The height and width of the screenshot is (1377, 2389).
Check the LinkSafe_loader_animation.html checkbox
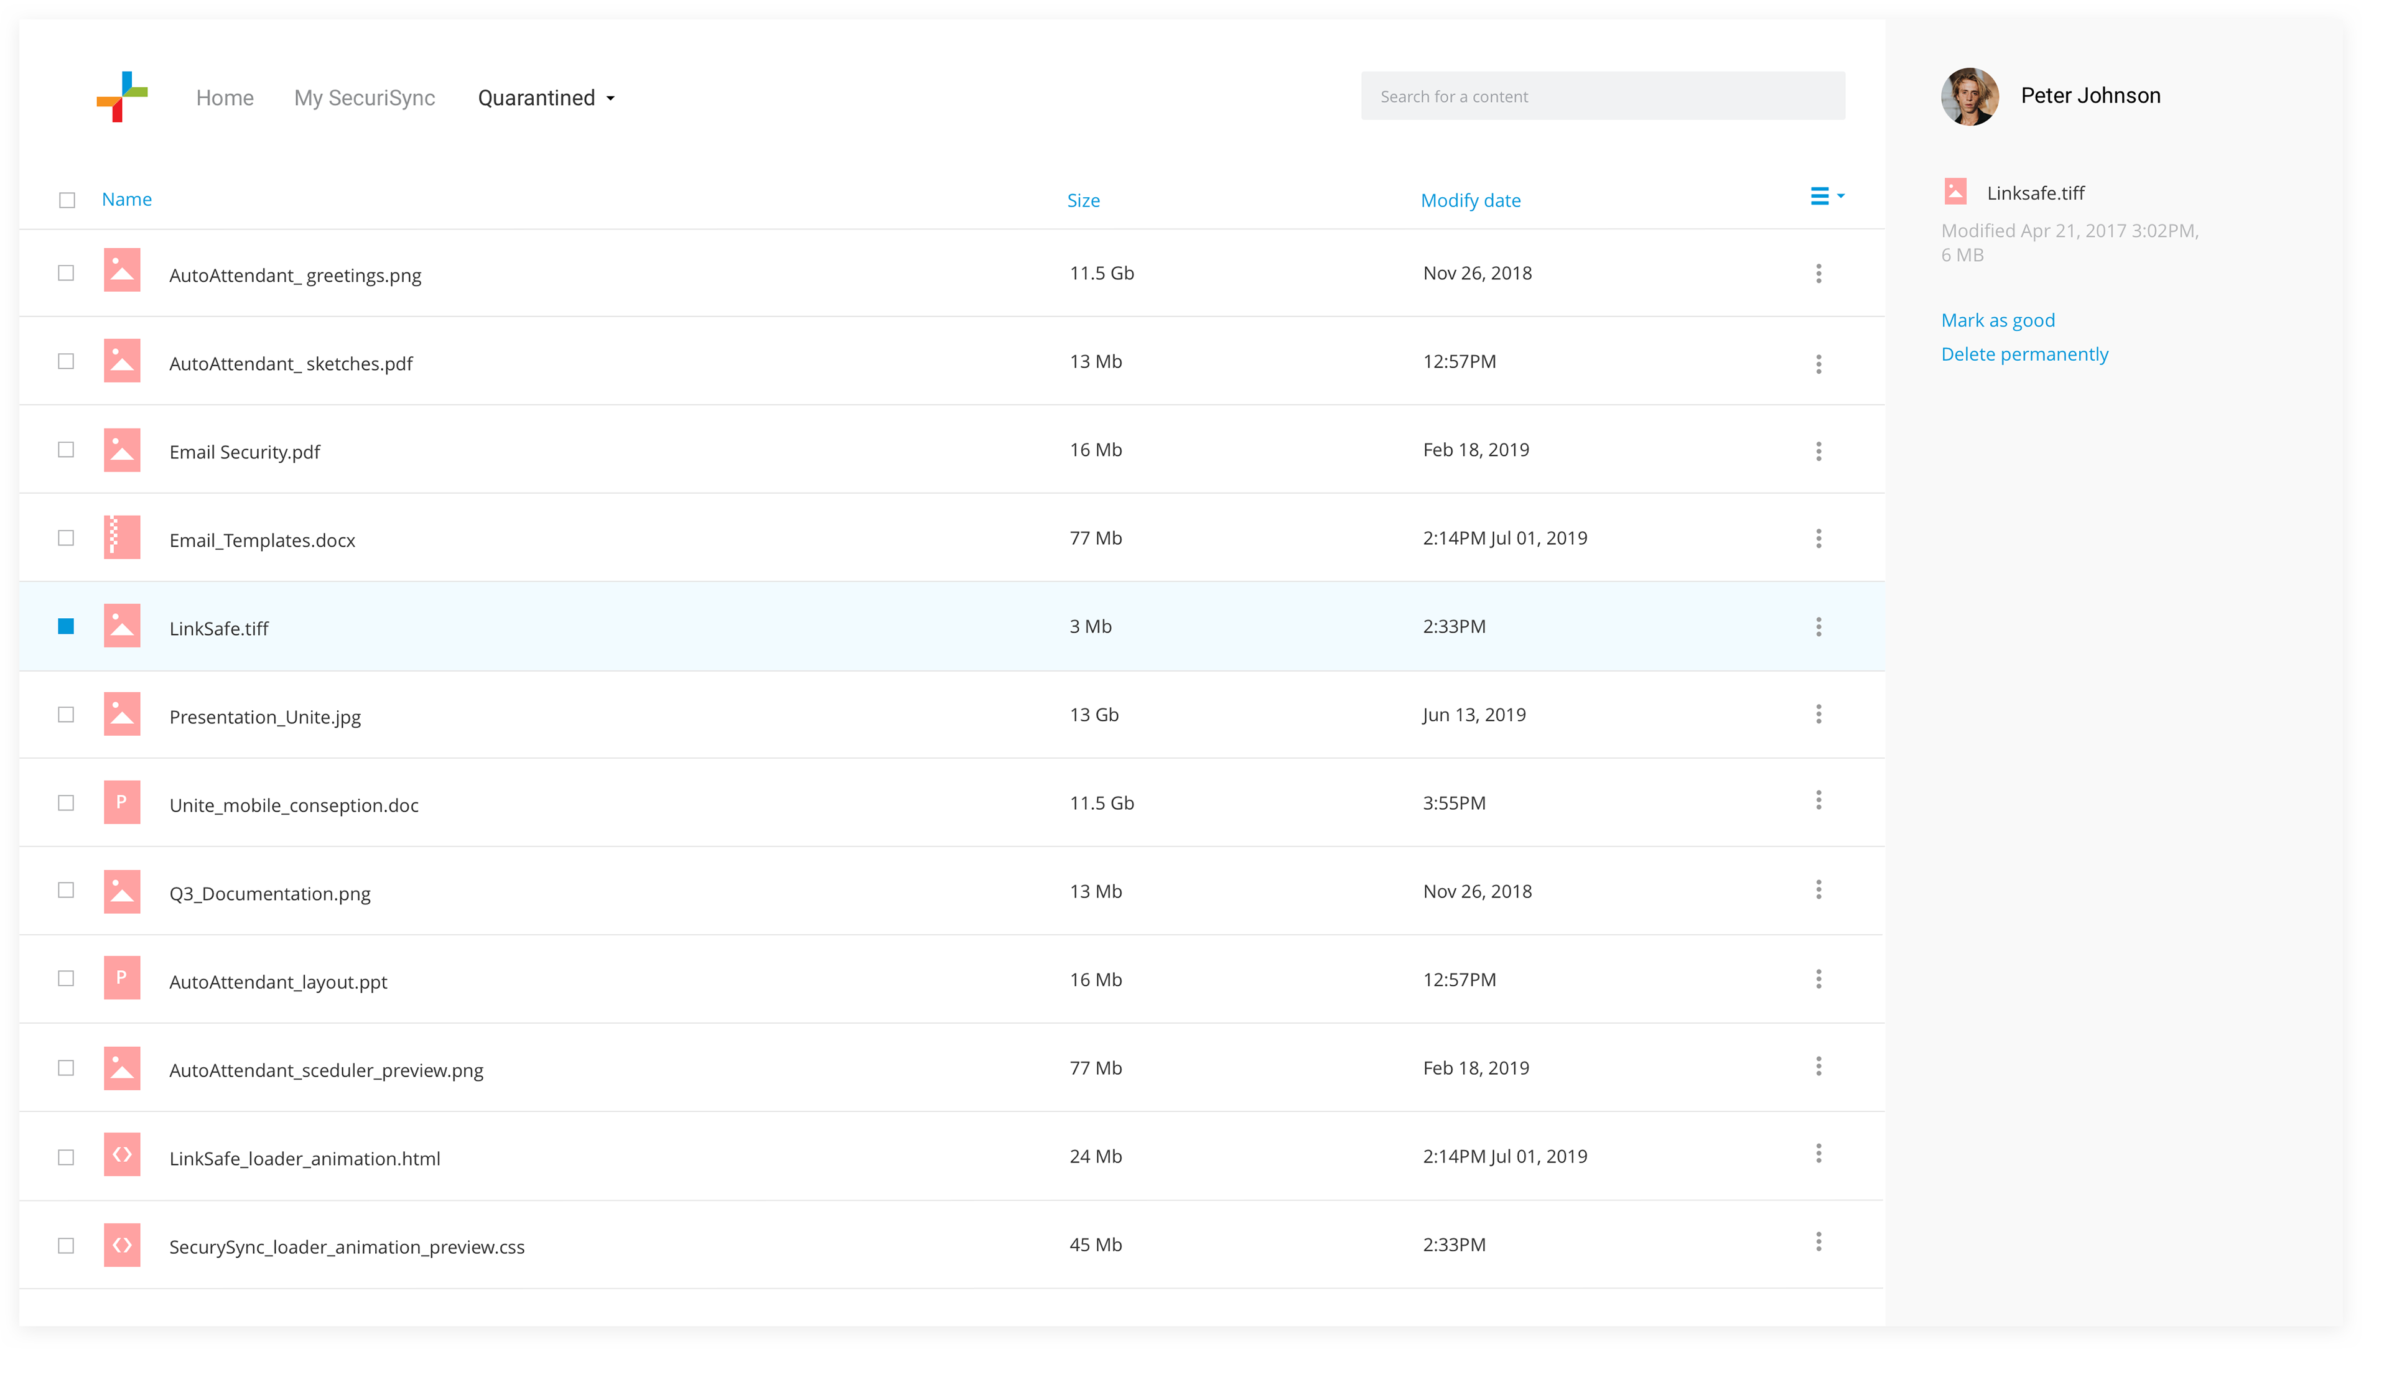66,1157
